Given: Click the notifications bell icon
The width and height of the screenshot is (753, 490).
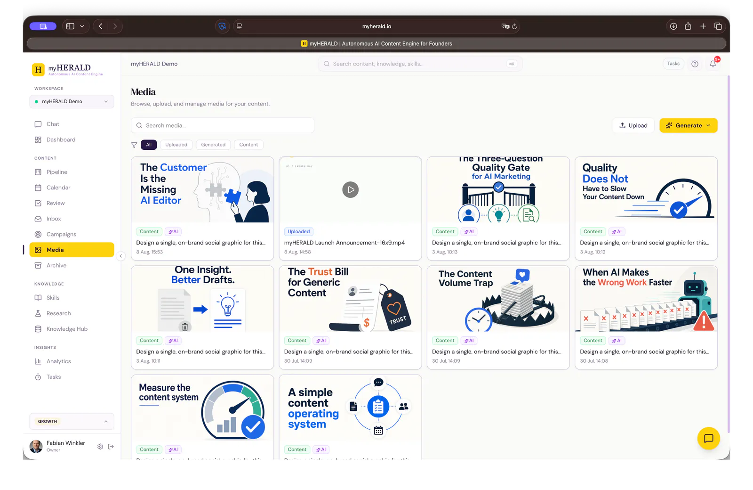Looking at the screenshot, I should 713,64.
